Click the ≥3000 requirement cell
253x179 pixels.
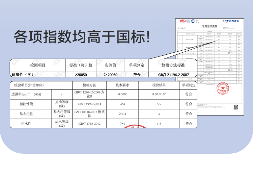point(122,94)
